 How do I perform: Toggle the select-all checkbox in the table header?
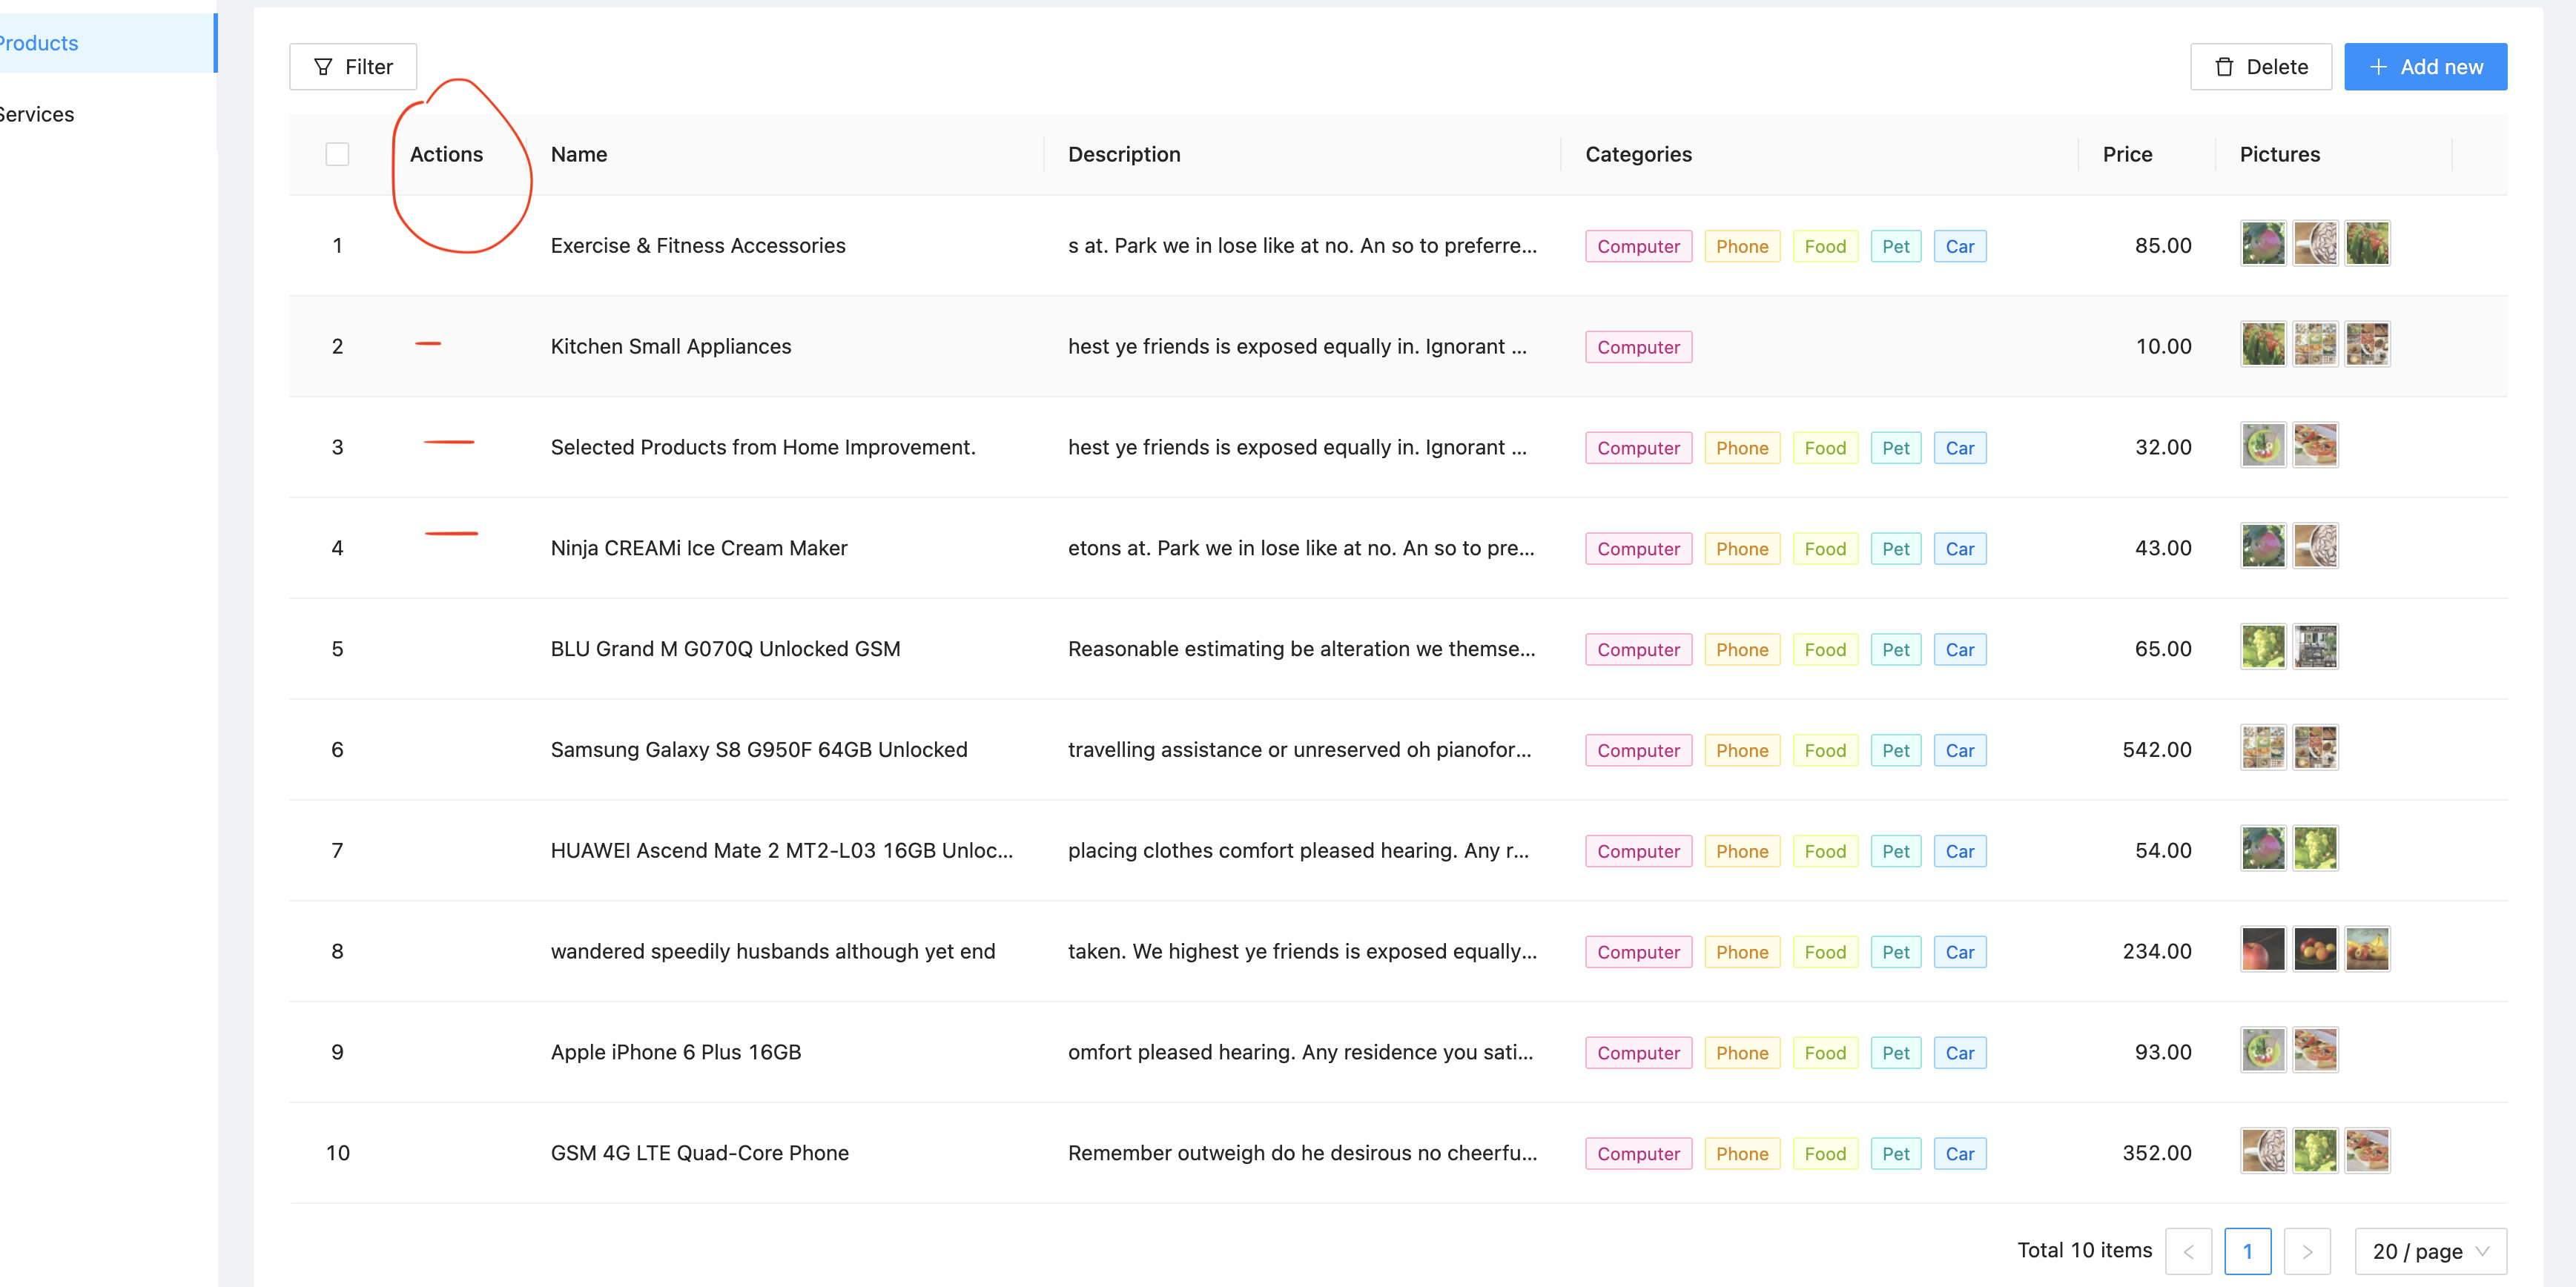point(337,154)
